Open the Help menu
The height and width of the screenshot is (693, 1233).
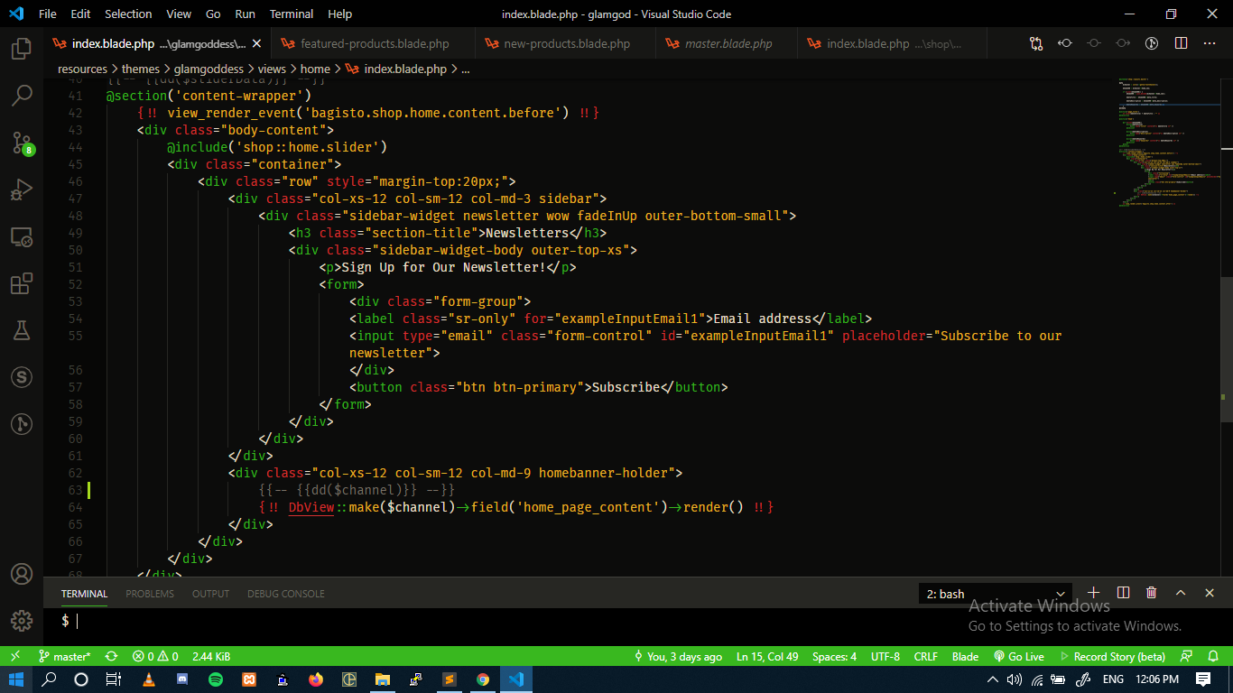pyautogui.click(x=340, y=14)
